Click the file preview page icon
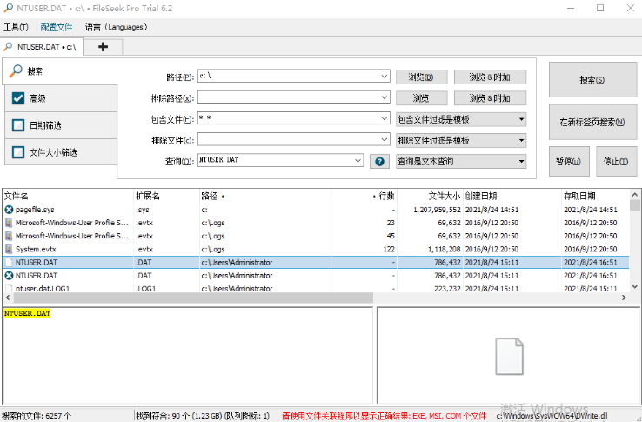The image size is (642, 422). coord(509,356)
